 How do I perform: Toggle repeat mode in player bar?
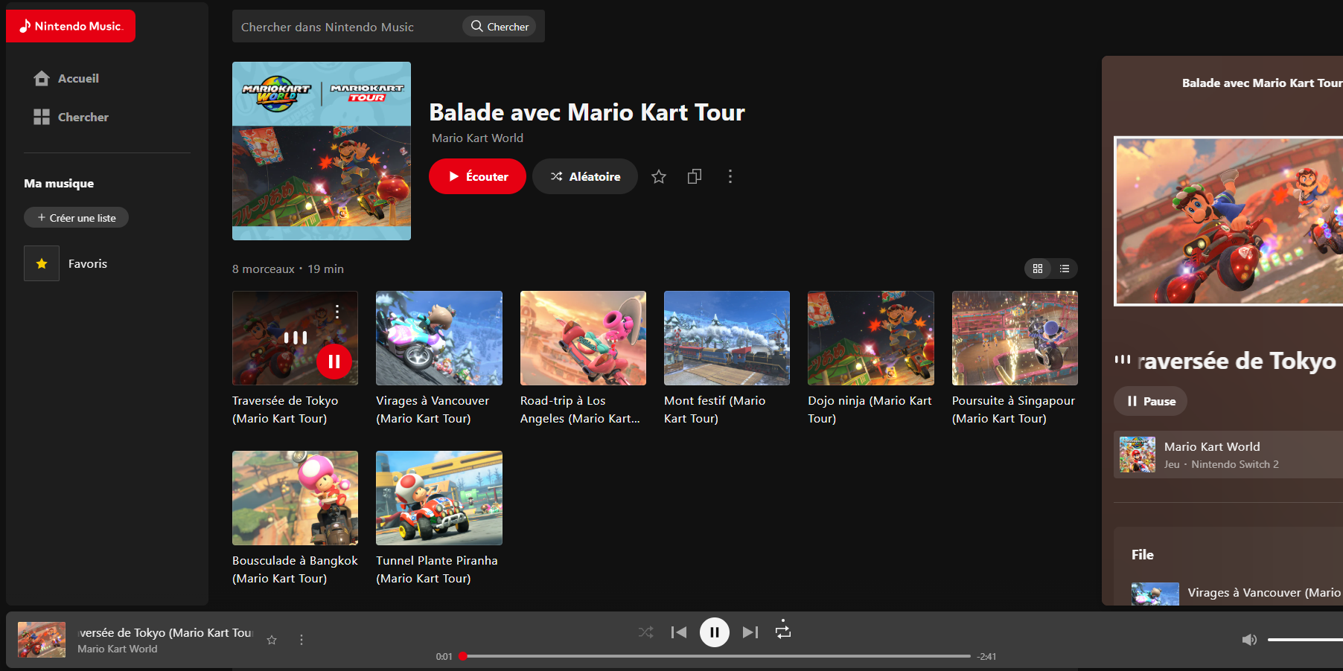(783, 631)
